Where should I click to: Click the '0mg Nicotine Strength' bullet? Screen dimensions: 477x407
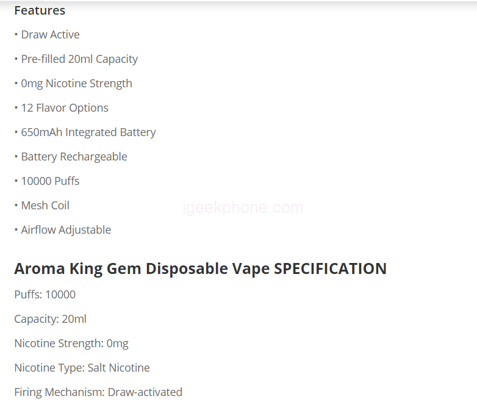76,84
